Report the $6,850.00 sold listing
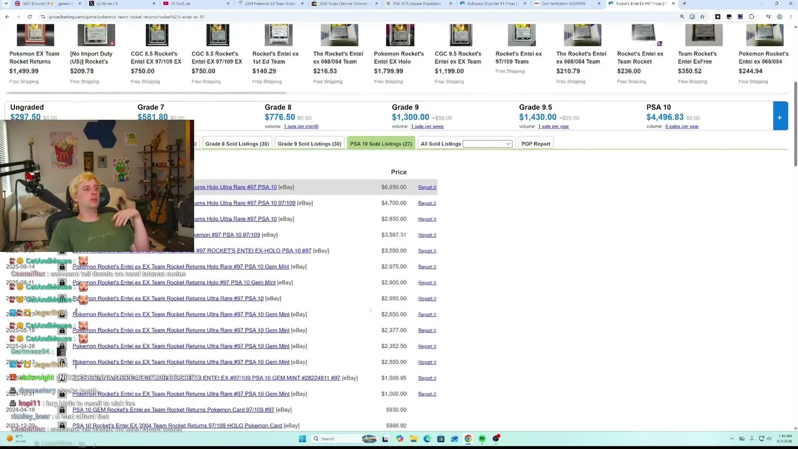798x449 pixels. pyautogui.click(x=427, y=187)
